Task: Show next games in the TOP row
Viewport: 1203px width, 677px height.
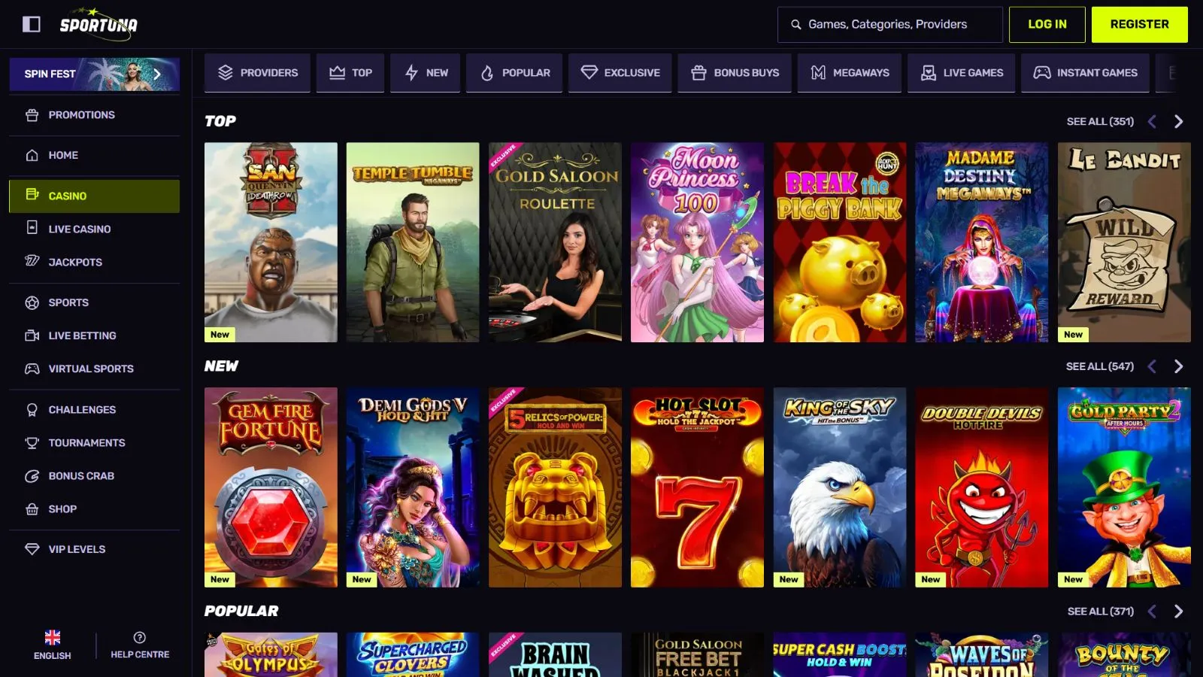Action: pos(1178,121)
